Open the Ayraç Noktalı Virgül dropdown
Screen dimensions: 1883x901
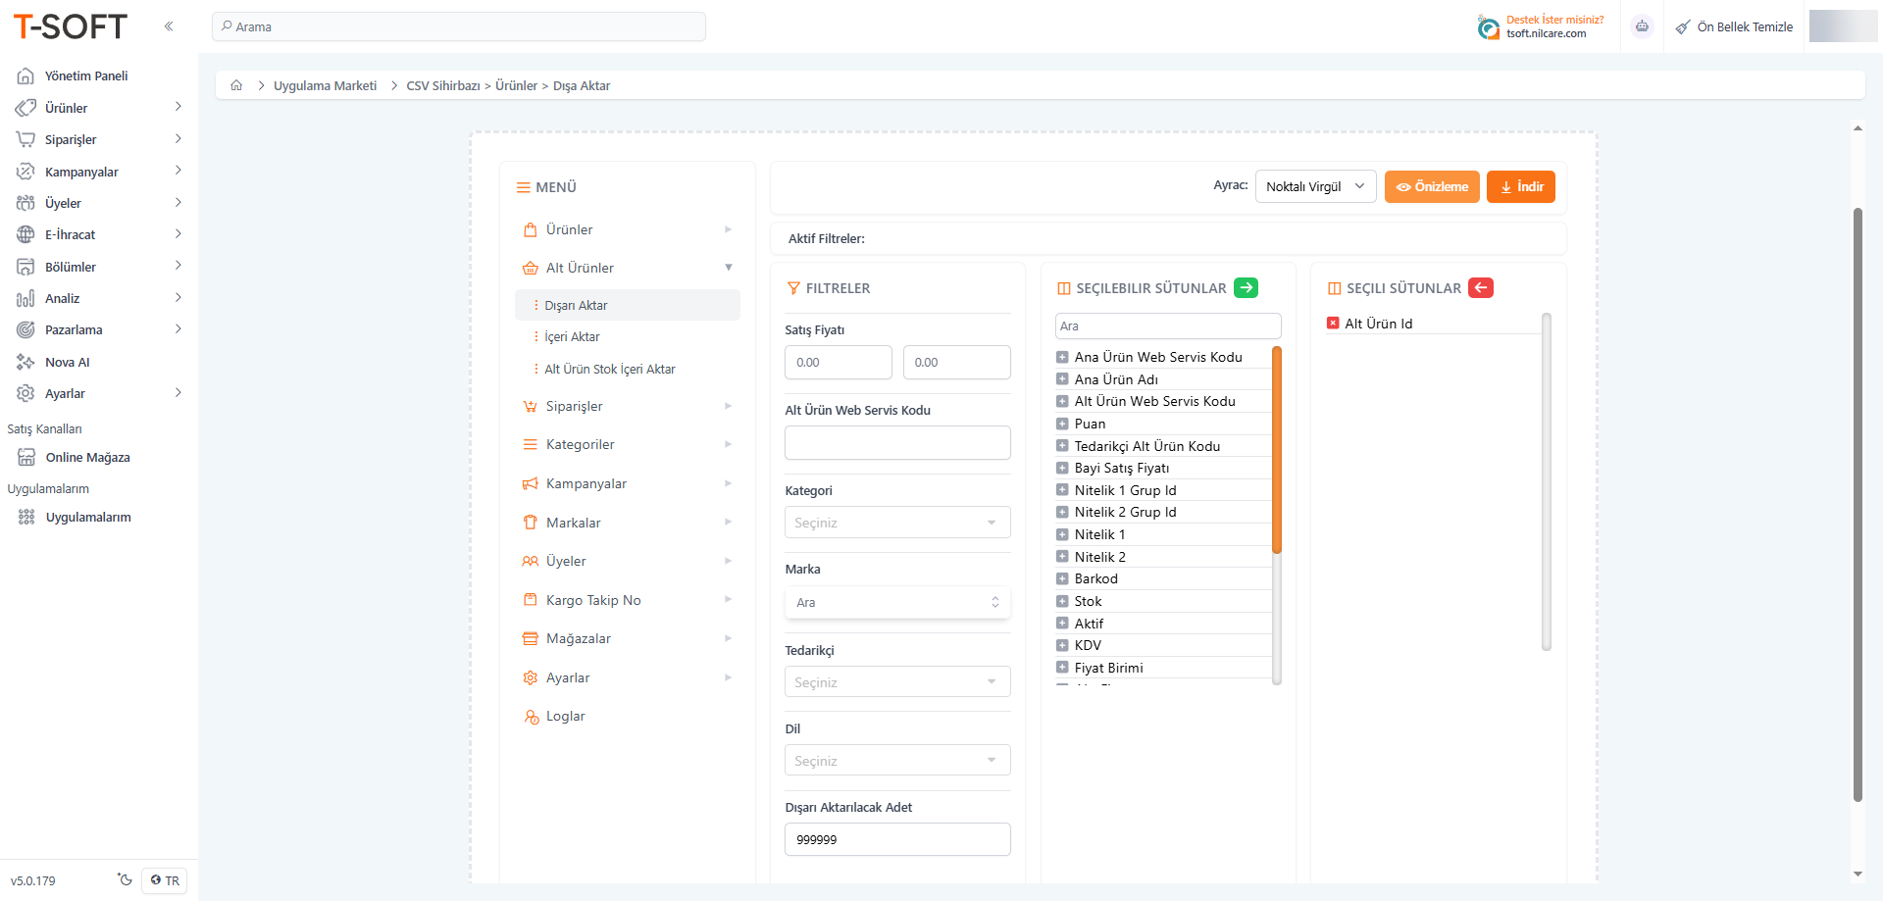pyautogui.click(x=1315, y=186)
